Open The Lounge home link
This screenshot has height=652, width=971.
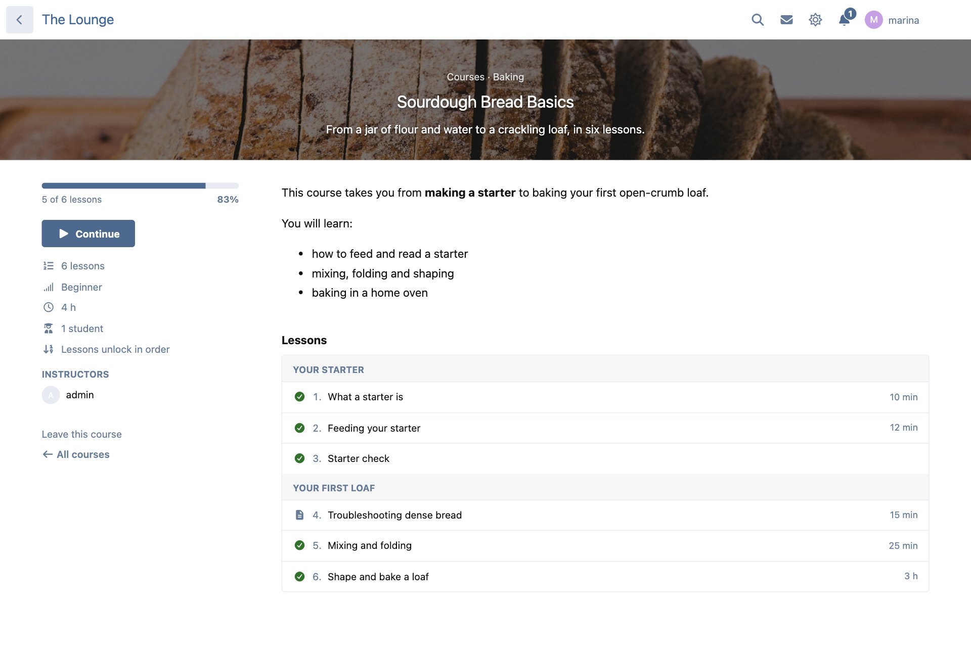[x=78, y=20]
